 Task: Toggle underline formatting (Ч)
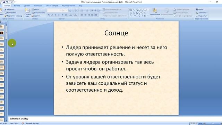55,15
